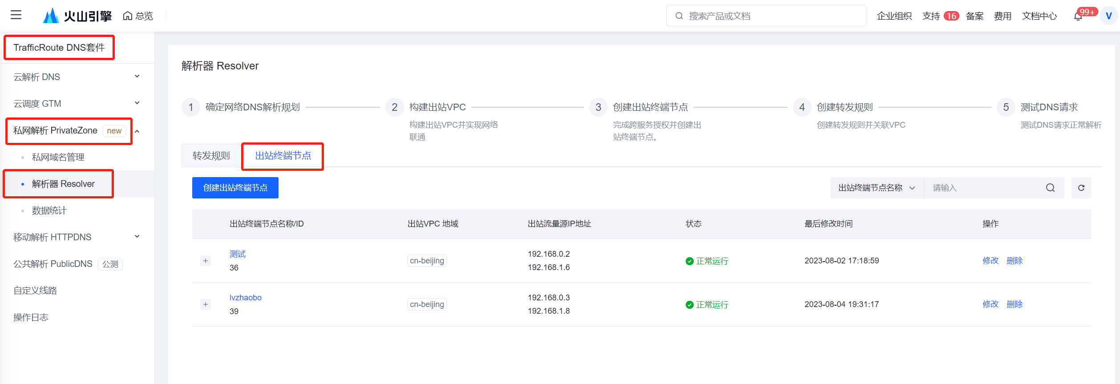
Task: Select the 出站终端节点 tab
Action: (x=283, y=156)
